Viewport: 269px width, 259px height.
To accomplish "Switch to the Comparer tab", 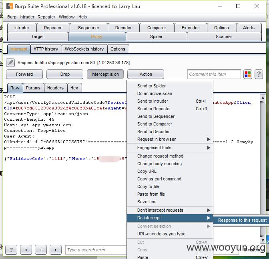I will (157, 28).
